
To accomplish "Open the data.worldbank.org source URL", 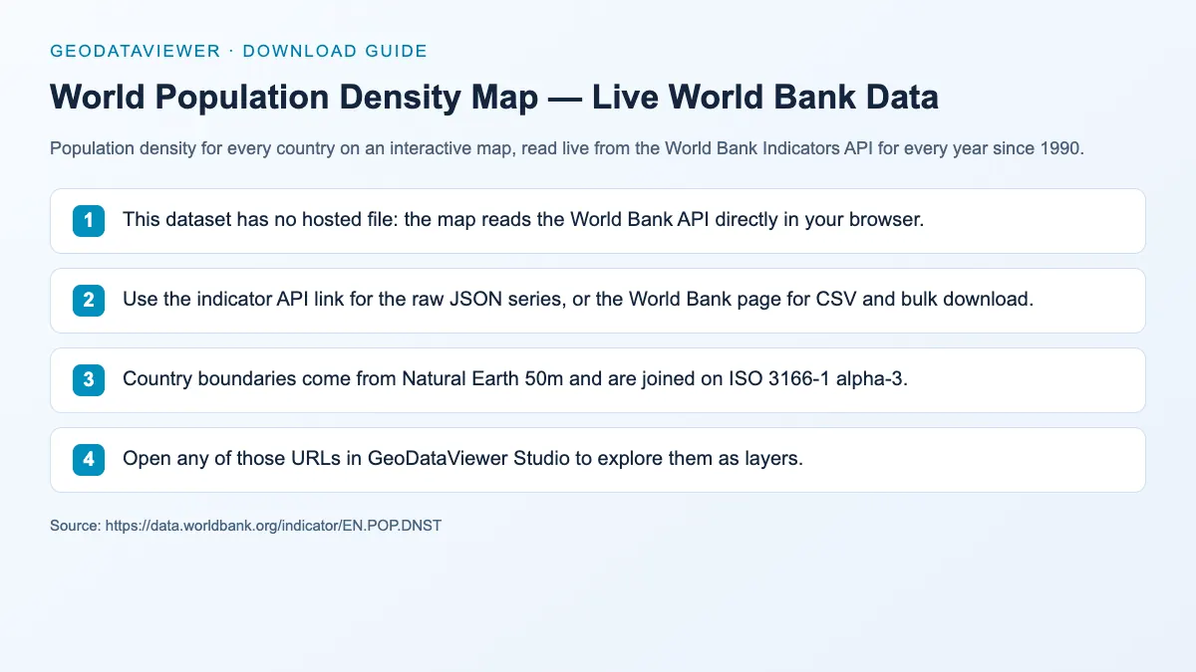I will point(273,526).
